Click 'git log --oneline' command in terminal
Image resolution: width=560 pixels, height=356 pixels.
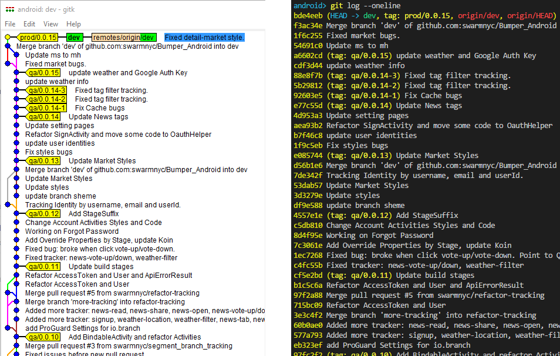365,6
